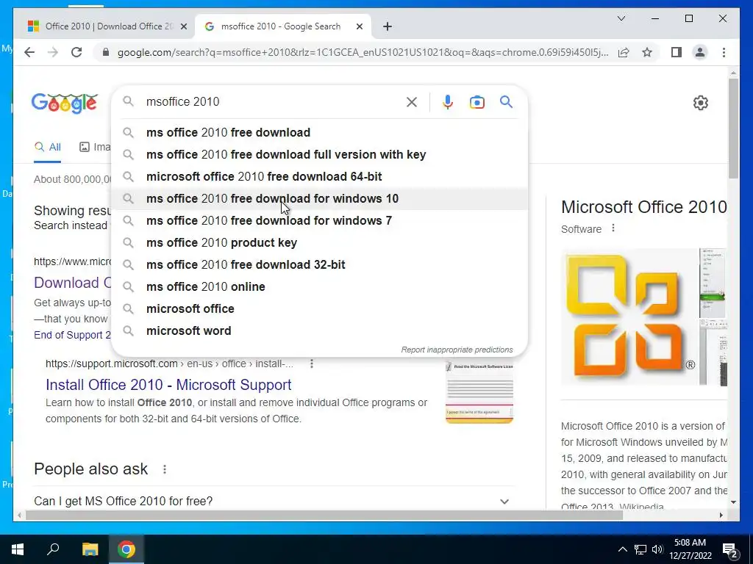
Task: Open the volume speaker tray icon
Action: pyautogui.click(x=657, y=549)
